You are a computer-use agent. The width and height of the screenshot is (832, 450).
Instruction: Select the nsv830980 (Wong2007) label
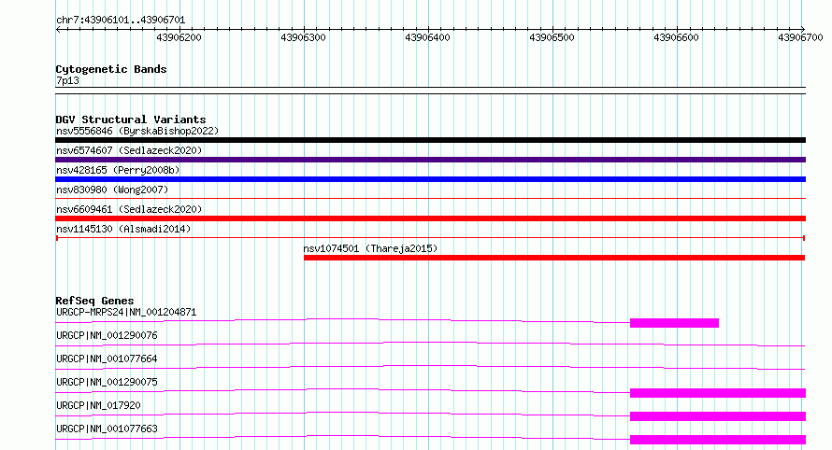coord(112,190)
